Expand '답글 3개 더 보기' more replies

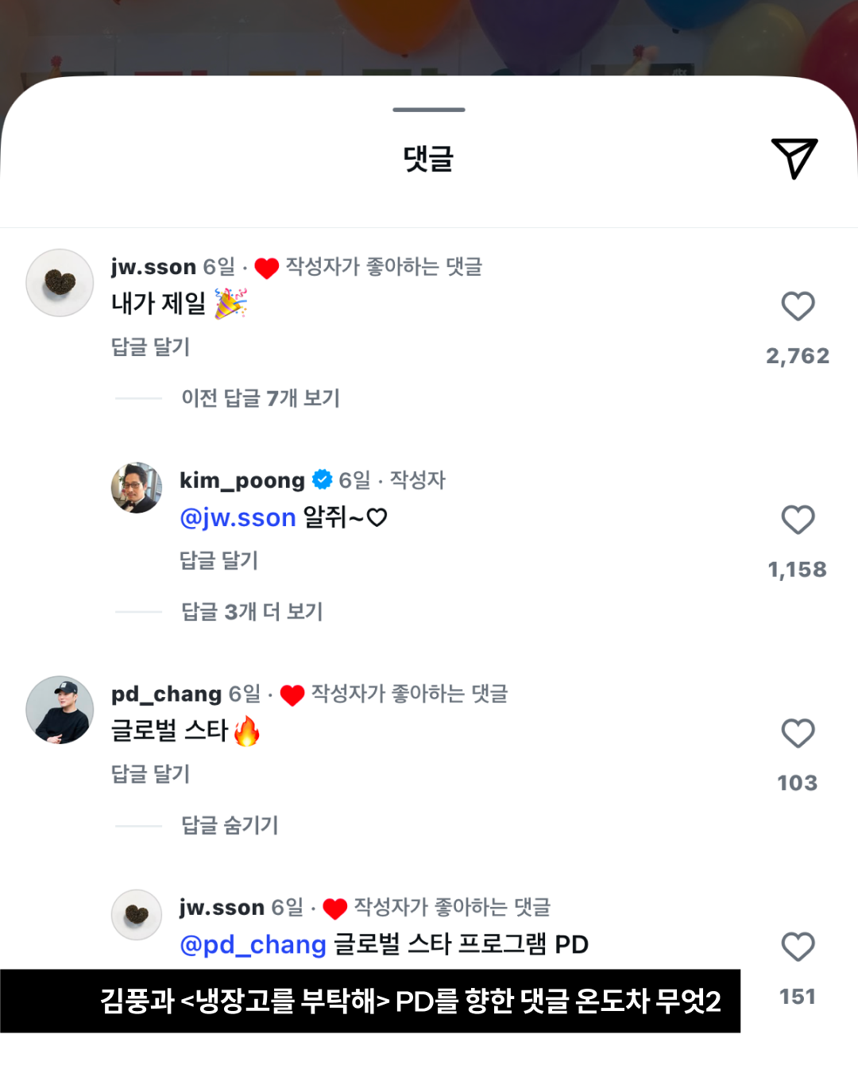252,612
